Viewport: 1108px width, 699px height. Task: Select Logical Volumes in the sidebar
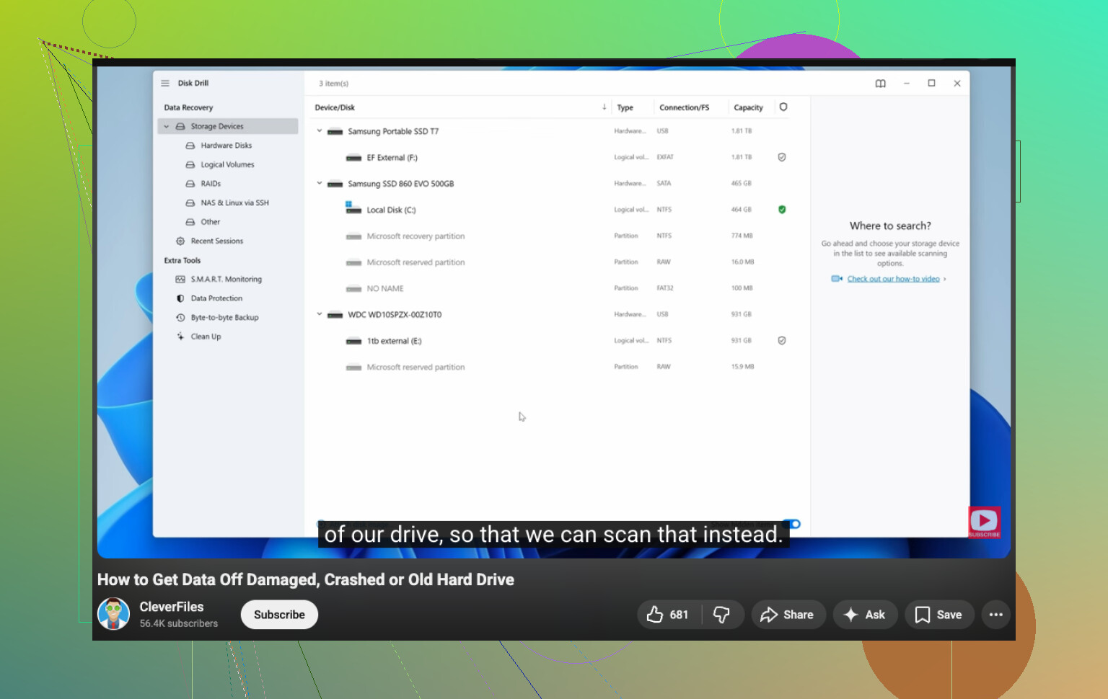coord(227,165)
